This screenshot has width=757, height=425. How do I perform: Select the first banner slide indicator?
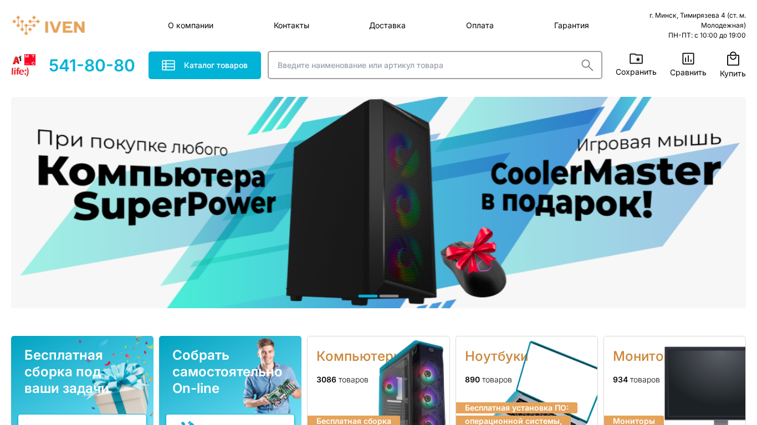[x=368, y=296]
